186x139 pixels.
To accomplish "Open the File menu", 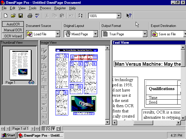I will point(4,8).
